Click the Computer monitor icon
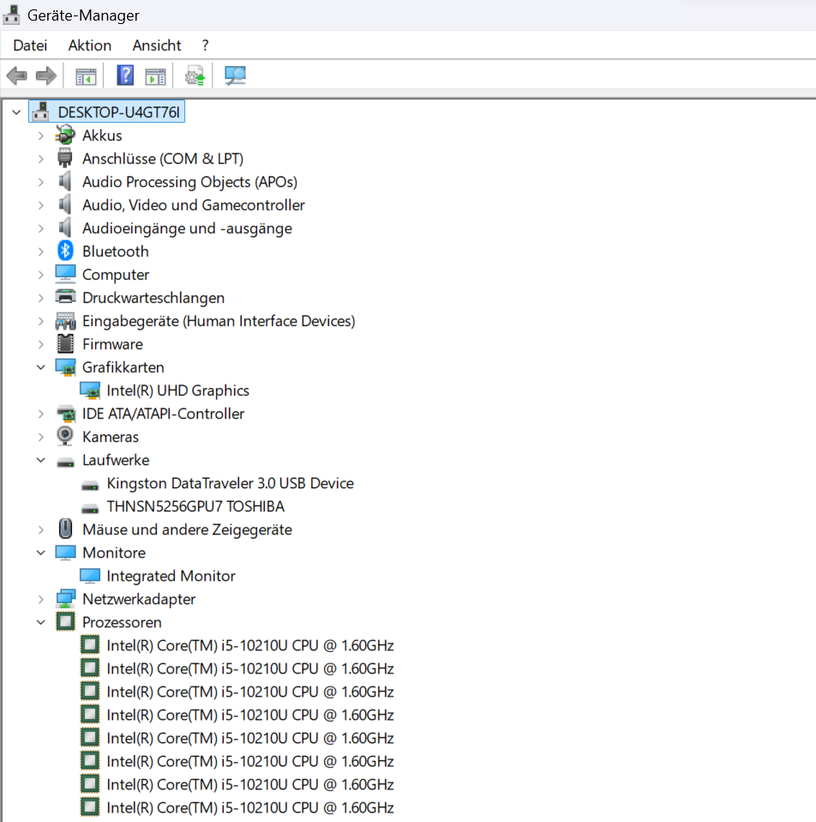Viewport: 816px width, 822px height. point(65,275)
